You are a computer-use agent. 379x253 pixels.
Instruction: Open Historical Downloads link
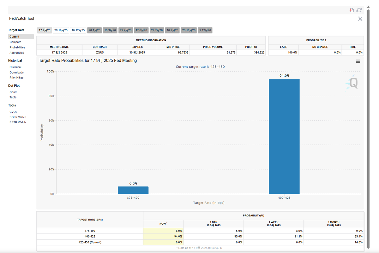(x=16, y=72)
